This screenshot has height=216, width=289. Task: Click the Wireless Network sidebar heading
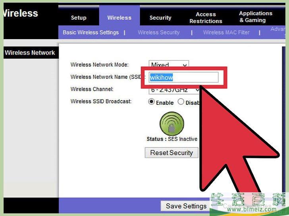(x=30, y=53)
